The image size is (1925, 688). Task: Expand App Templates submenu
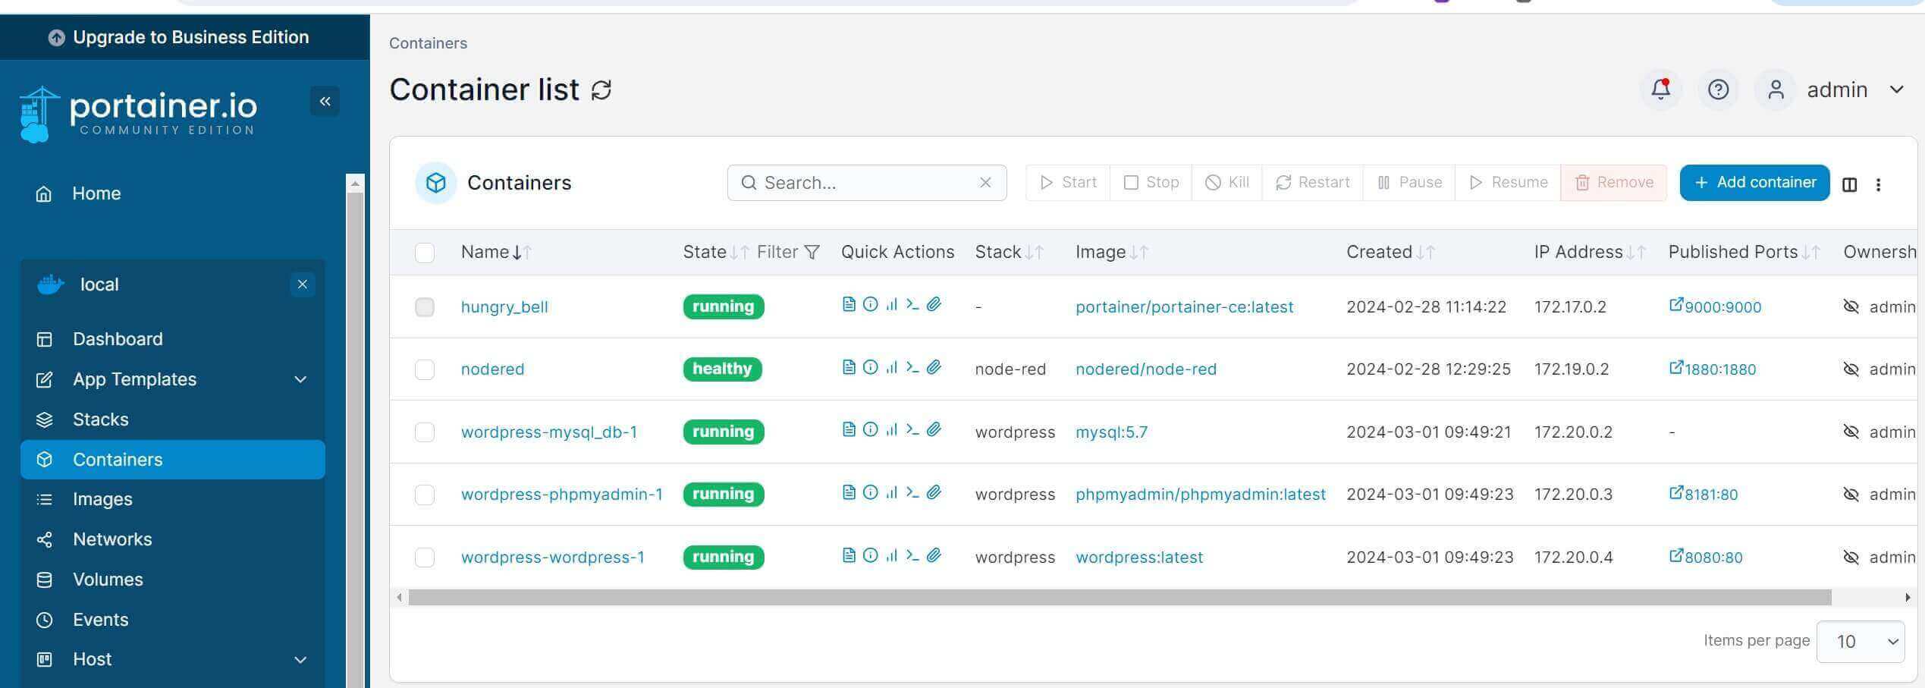click(x=300, y=379)
